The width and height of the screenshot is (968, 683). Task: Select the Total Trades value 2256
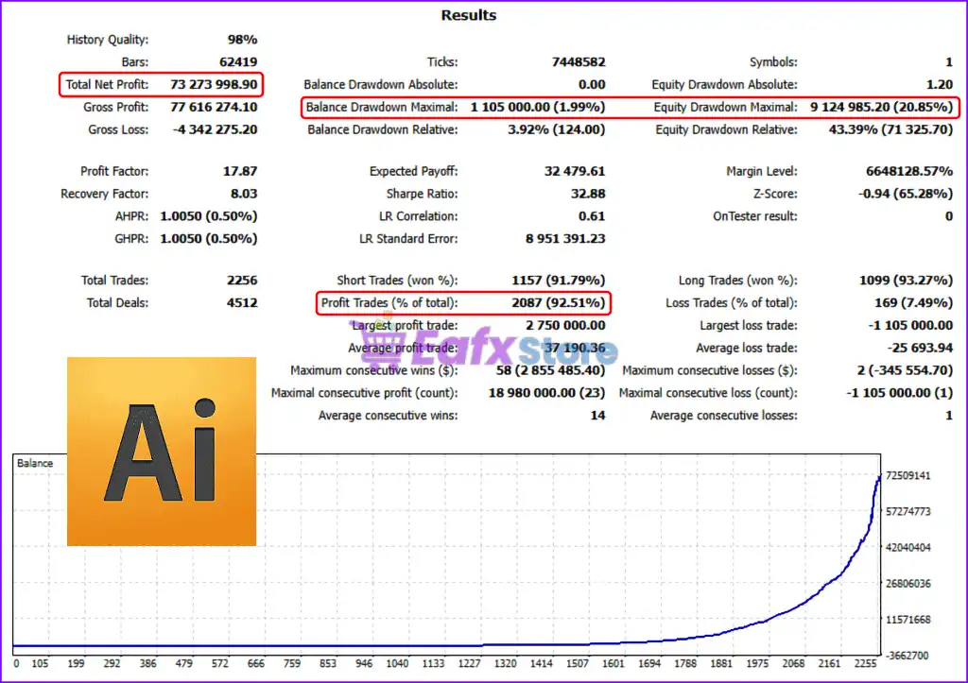tap(240, 281)
